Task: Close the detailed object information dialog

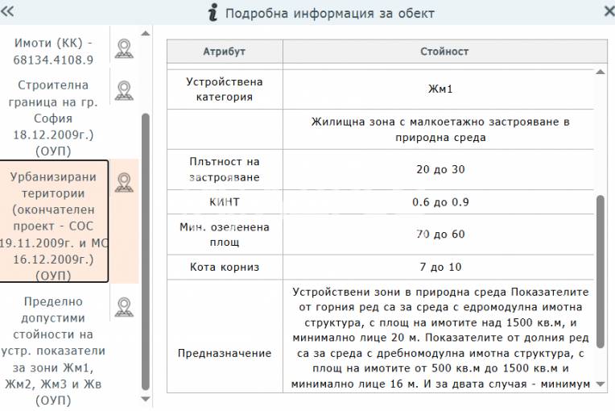Action: tap(609, 11)
